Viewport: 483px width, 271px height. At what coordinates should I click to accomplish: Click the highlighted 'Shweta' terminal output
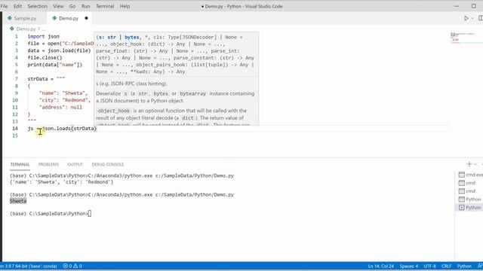[x=18, y=201]
